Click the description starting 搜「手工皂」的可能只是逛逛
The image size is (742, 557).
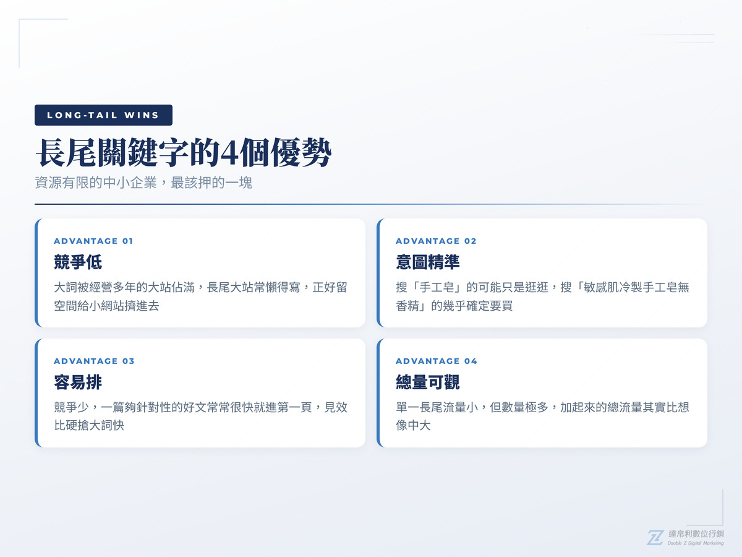click(542, 296)
